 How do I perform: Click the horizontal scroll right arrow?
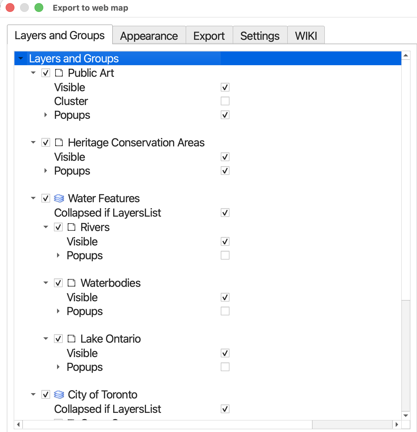(x=397, y=424)
